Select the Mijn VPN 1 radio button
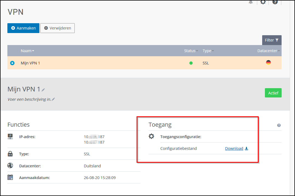The height and width of the screenshot is (196, 295). pyautogui.click(x=12, y=63)
